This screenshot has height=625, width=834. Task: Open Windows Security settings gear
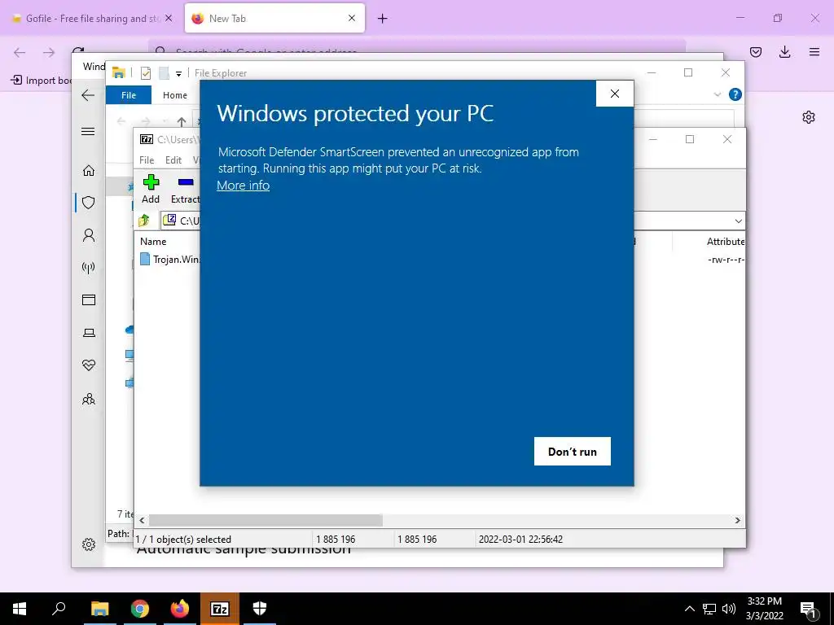pyautogui.click(x=89, y=544)
